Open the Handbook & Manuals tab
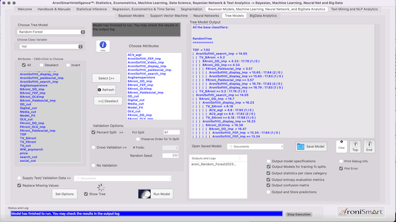The width and height of the screenshot is (396, 222). (54, 9)
